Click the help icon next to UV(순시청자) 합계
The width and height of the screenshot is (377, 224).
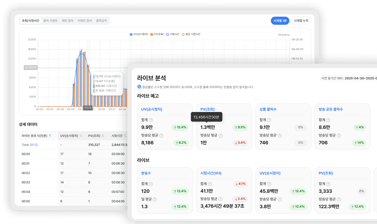pos(151,120)
